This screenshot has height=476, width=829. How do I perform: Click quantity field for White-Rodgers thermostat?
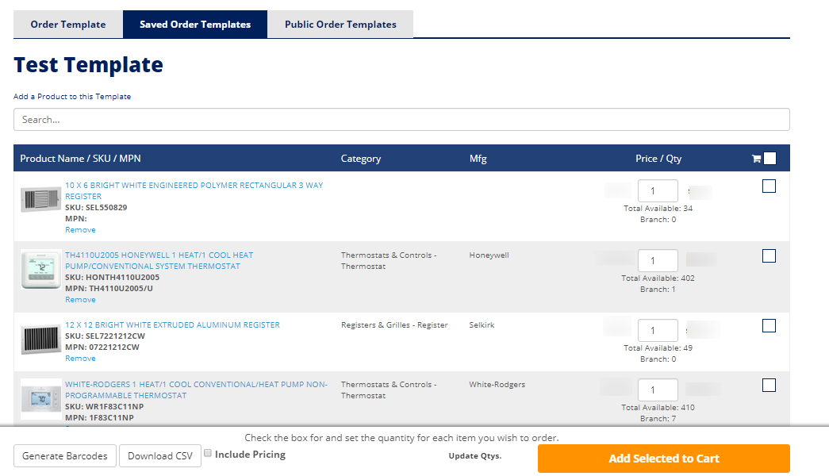(x=658, y=390)
